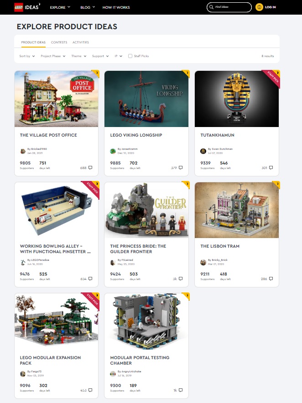
Task: Open the Working Bowling Alley project thumbnail
Action: click(x=57, y=210)
